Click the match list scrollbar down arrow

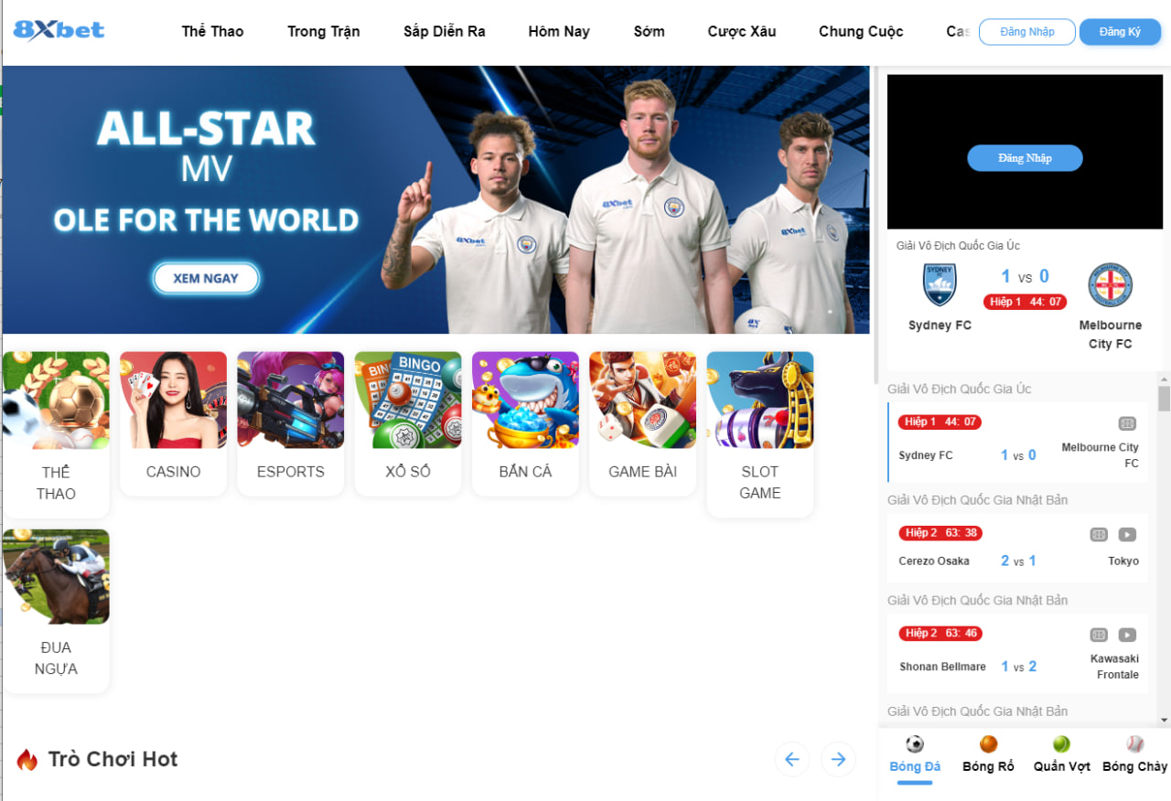pyautogui.click(x=1164, y=721)
